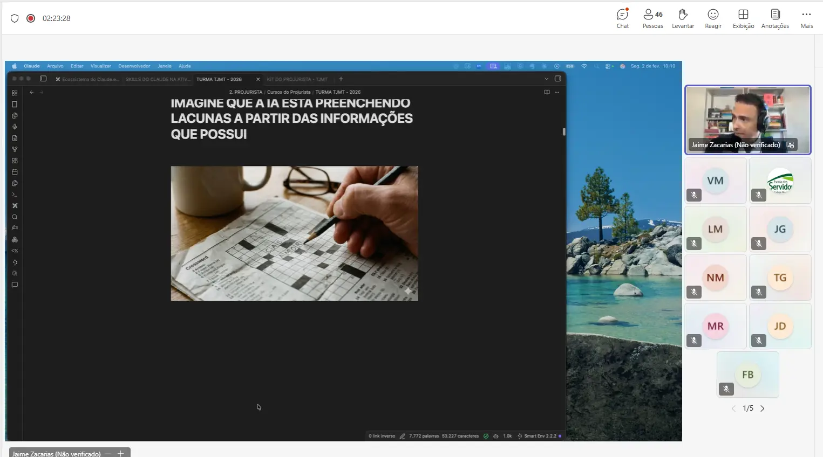The height and width of the screenshot is (457, 823).
Task: Click the crossword puzzle image
Action: click(x=294, y=233)
